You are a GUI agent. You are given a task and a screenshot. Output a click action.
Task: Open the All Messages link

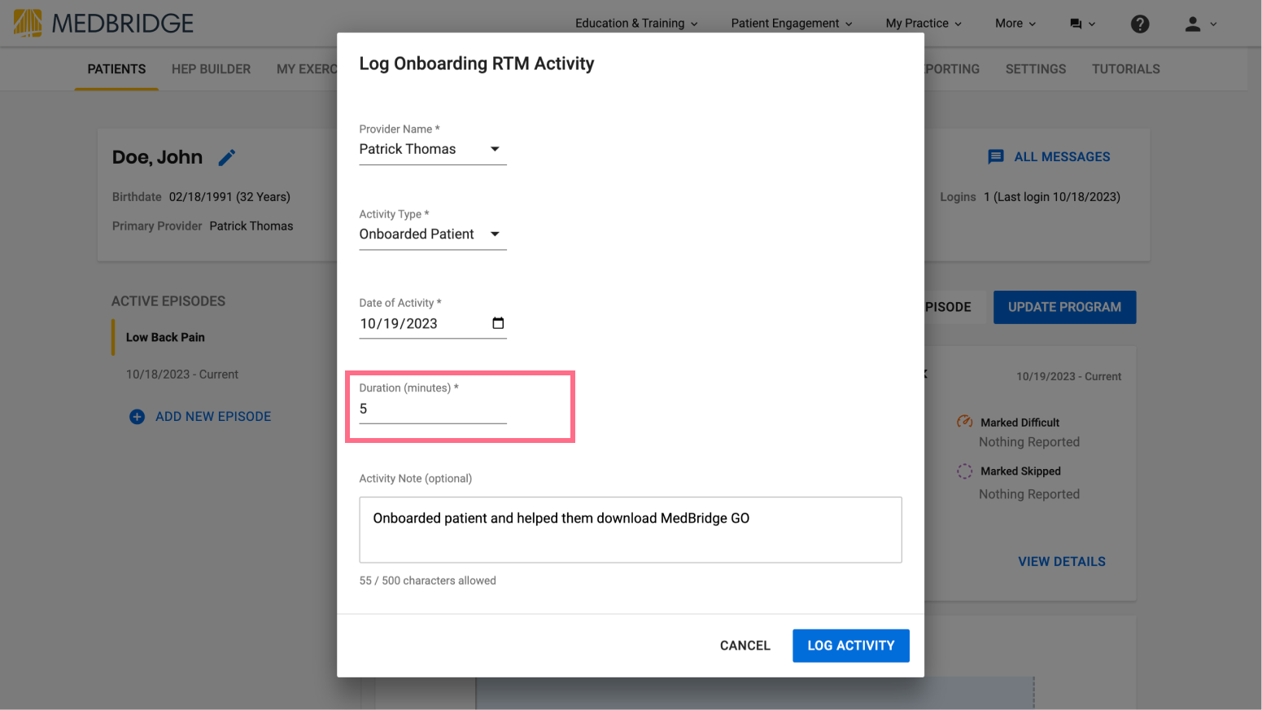[1062, 157]
